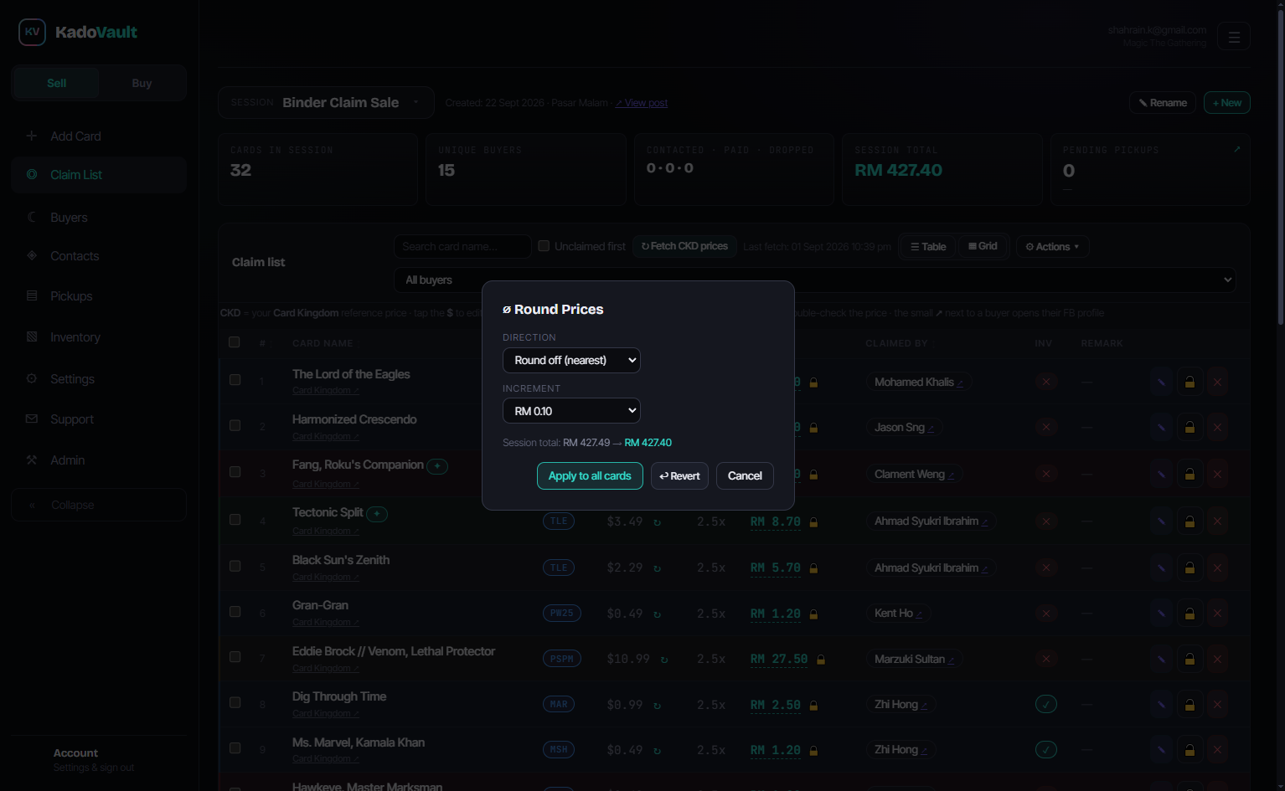This screenshot has height=791, width=1285.
Task: Check the row checkbox for Eddie Brock // Venom
Action: pyautogui.click(x=235, y=657)
